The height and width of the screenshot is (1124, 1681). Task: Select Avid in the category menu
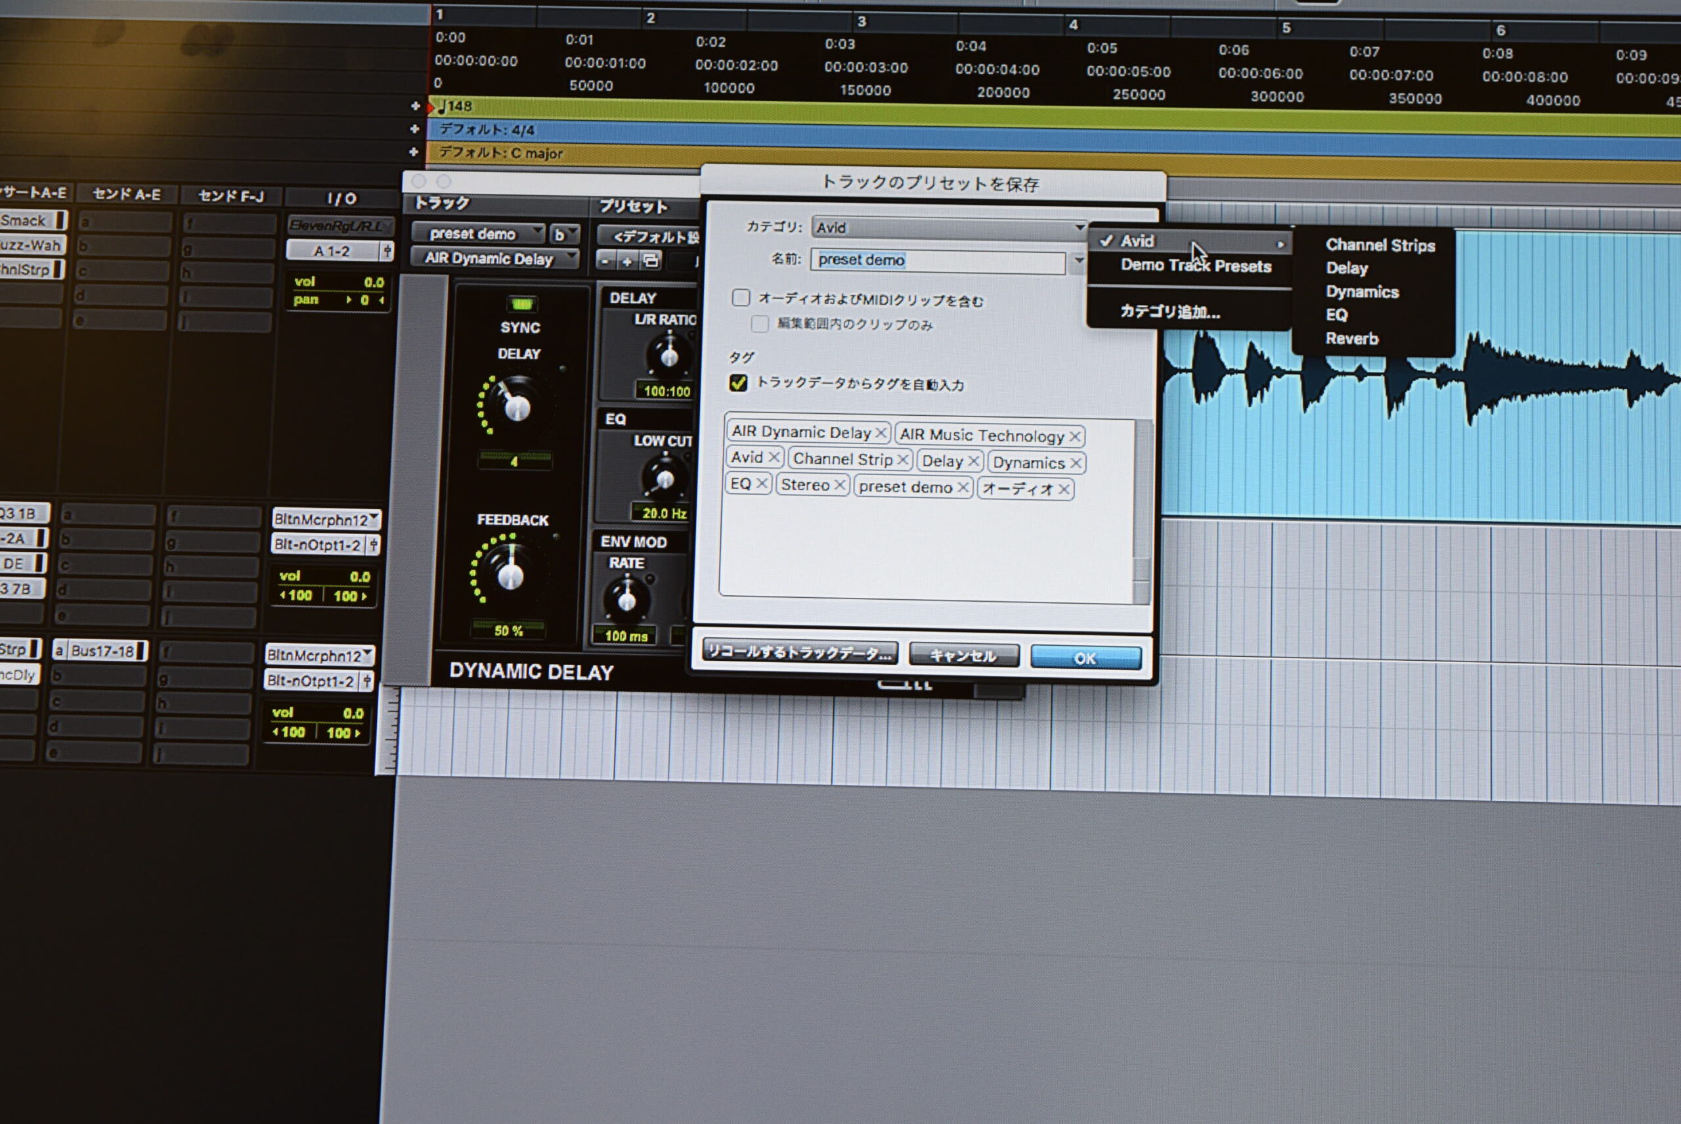1137,241
